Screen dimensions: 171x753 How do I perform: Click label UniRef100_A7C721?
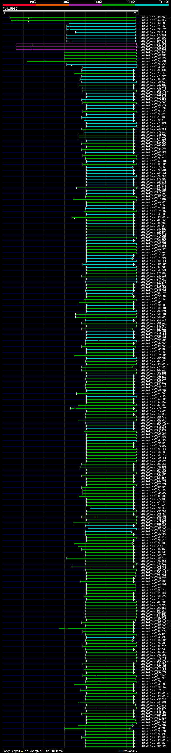[153, 235]
